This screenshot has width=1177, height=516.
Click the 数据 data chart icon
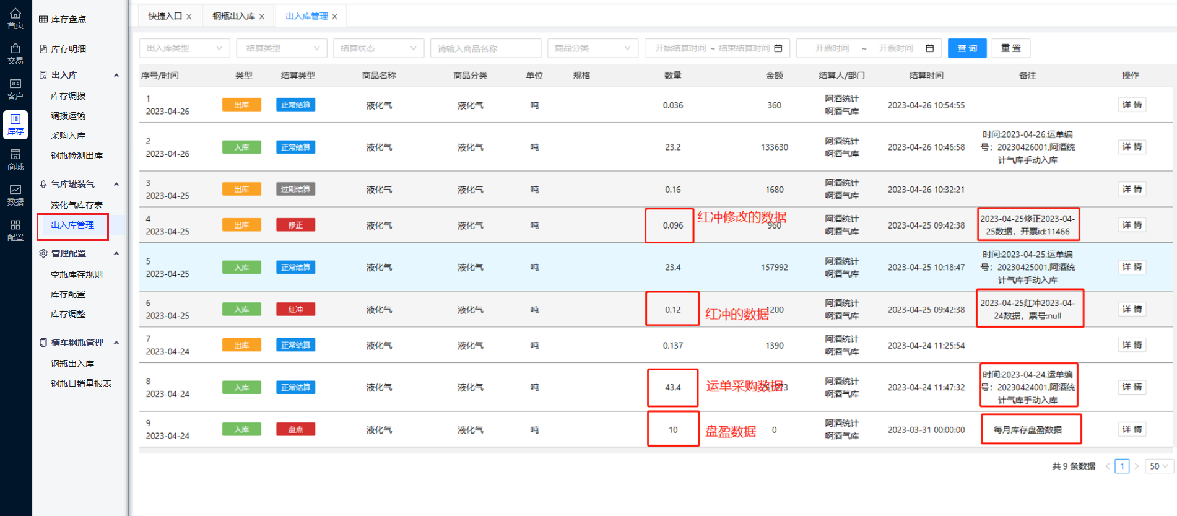pyautogui.click(x=15, y=195)
